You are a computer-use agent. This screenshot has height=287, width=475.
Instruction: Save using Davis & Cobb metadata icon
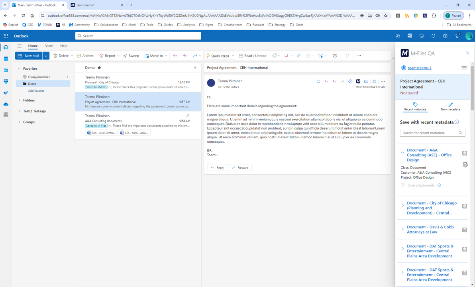[464, 230]
